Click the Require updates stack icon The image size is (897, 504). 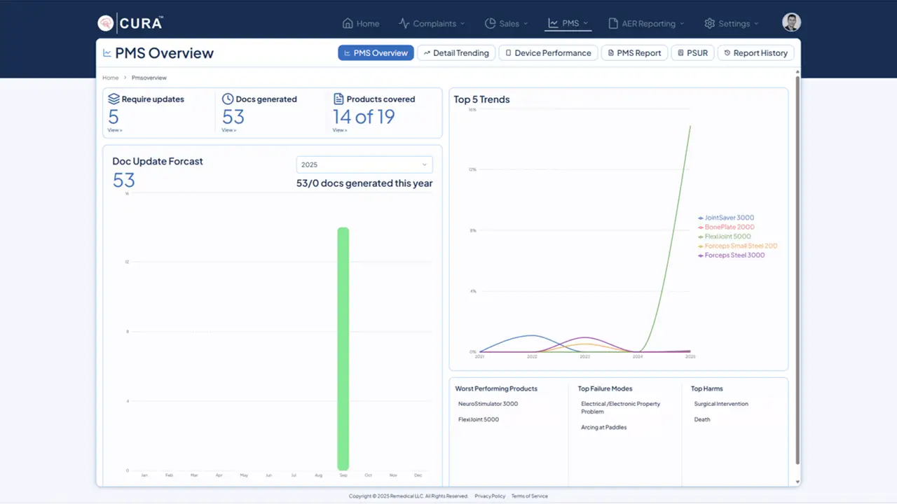pos(114,99)
